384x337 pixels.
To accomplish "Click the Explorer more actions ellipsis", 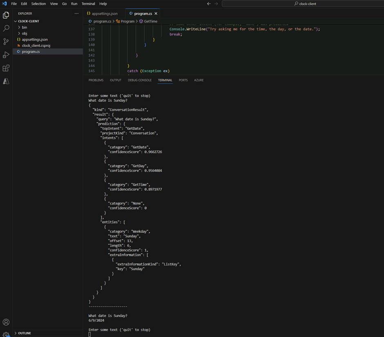I will coord(76,13).
